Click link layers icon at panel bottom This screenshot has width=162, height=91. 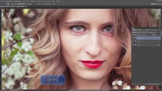click(145, 84)
